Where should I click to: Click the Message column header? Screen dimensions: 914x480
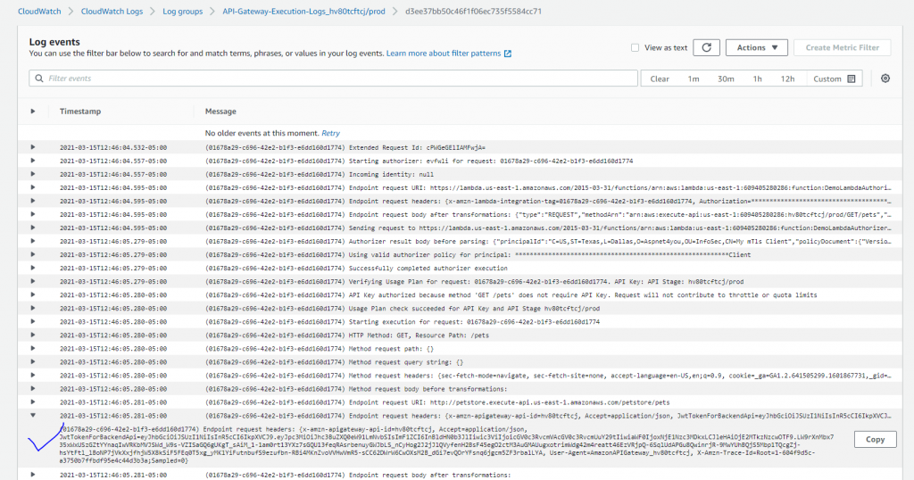(220, 112)
